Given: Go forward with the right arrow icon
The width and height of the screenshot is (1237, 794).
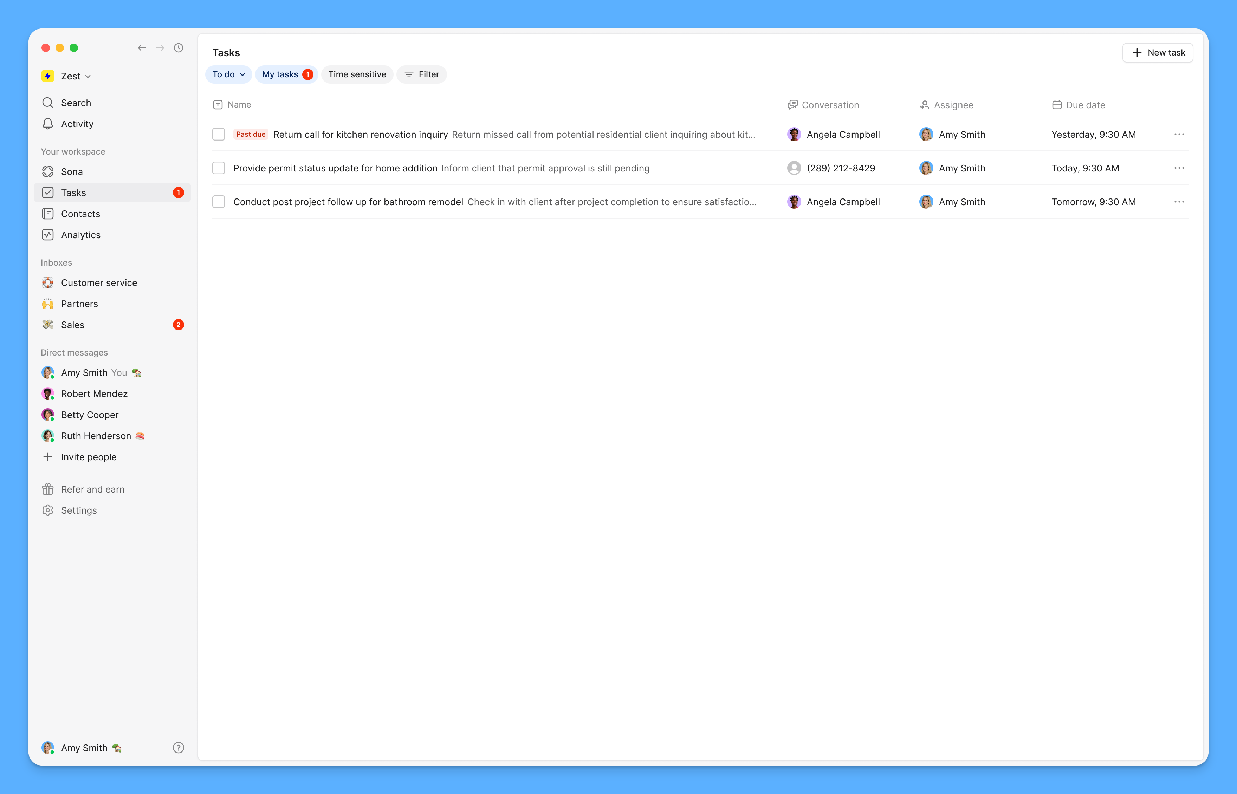Looking at the screenshot, I should coord(160,48).
